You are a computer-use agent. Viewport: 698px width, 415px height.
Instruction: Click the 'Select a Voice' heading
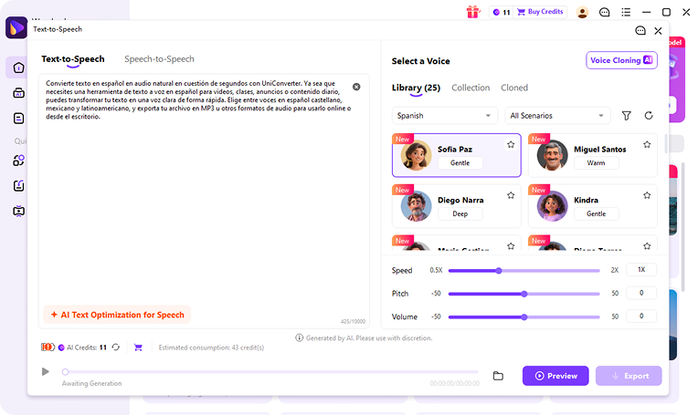tap(420, 61)
